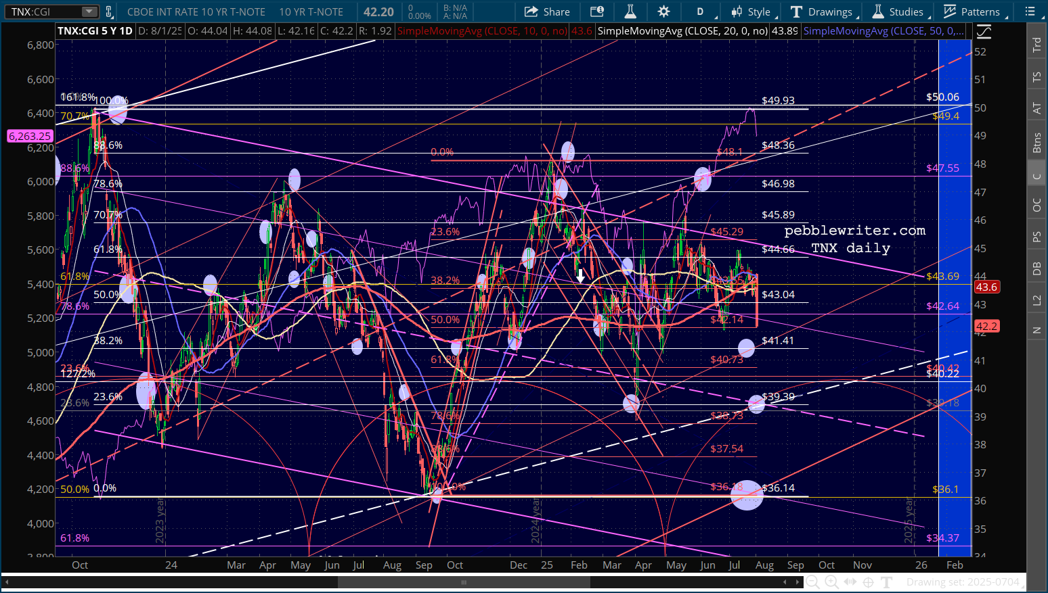Click the crosshair pan icon

coord(869,582)
